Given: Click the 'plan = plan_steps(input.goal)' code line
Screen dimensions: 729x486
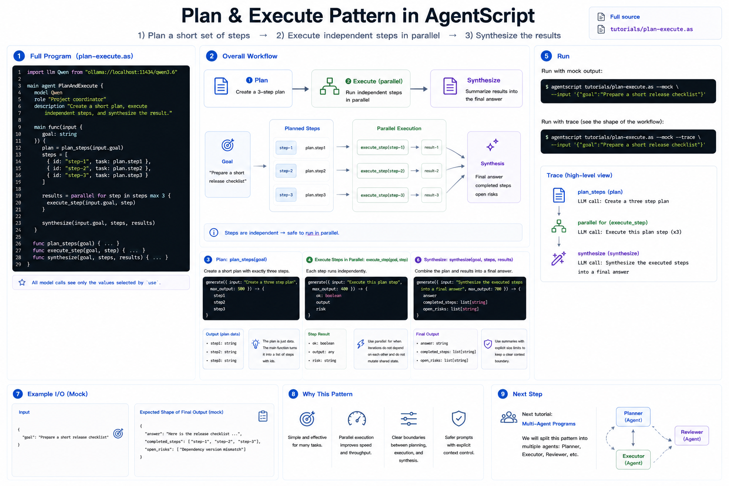Looking at the screenshot, I should [83, 148].
